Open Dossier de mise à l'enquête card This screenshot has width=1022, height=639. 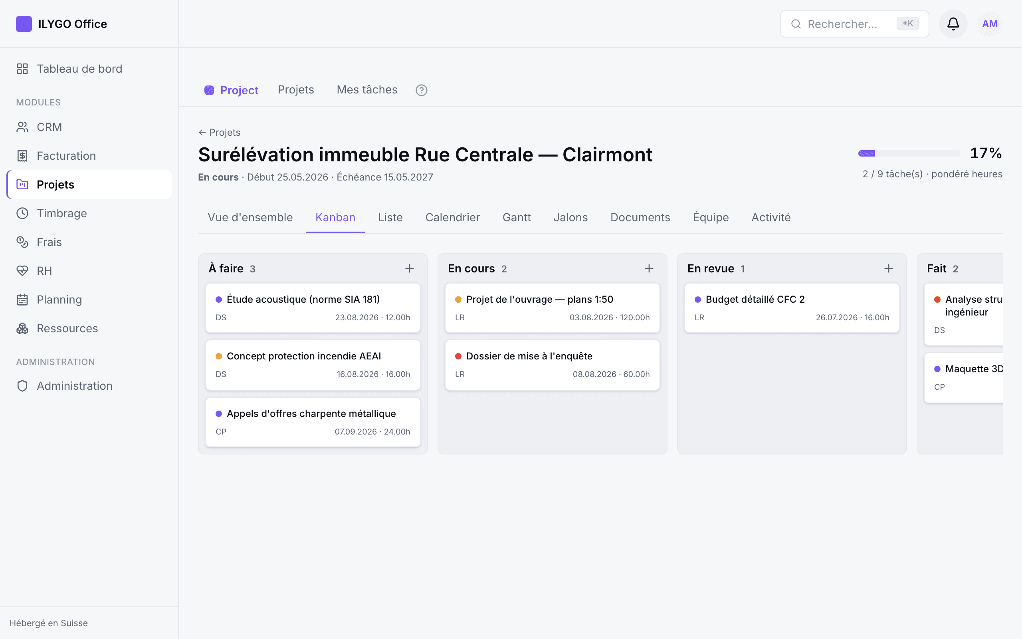click(x=553, y=365)
